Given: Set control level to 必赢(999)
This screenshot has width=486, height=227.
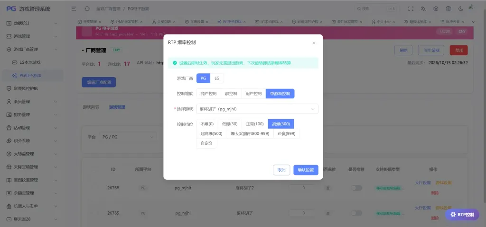Looking at the screenshot, I should pos(287,134).
